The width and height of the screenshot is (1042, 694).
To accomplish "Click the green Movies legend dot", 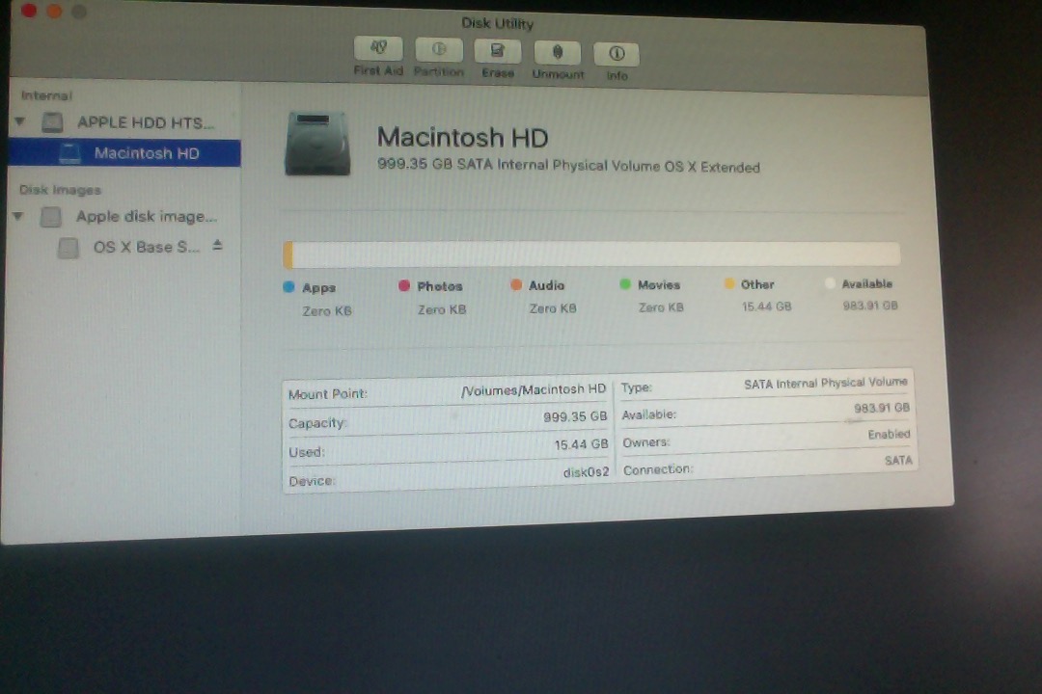I will 624,284.
